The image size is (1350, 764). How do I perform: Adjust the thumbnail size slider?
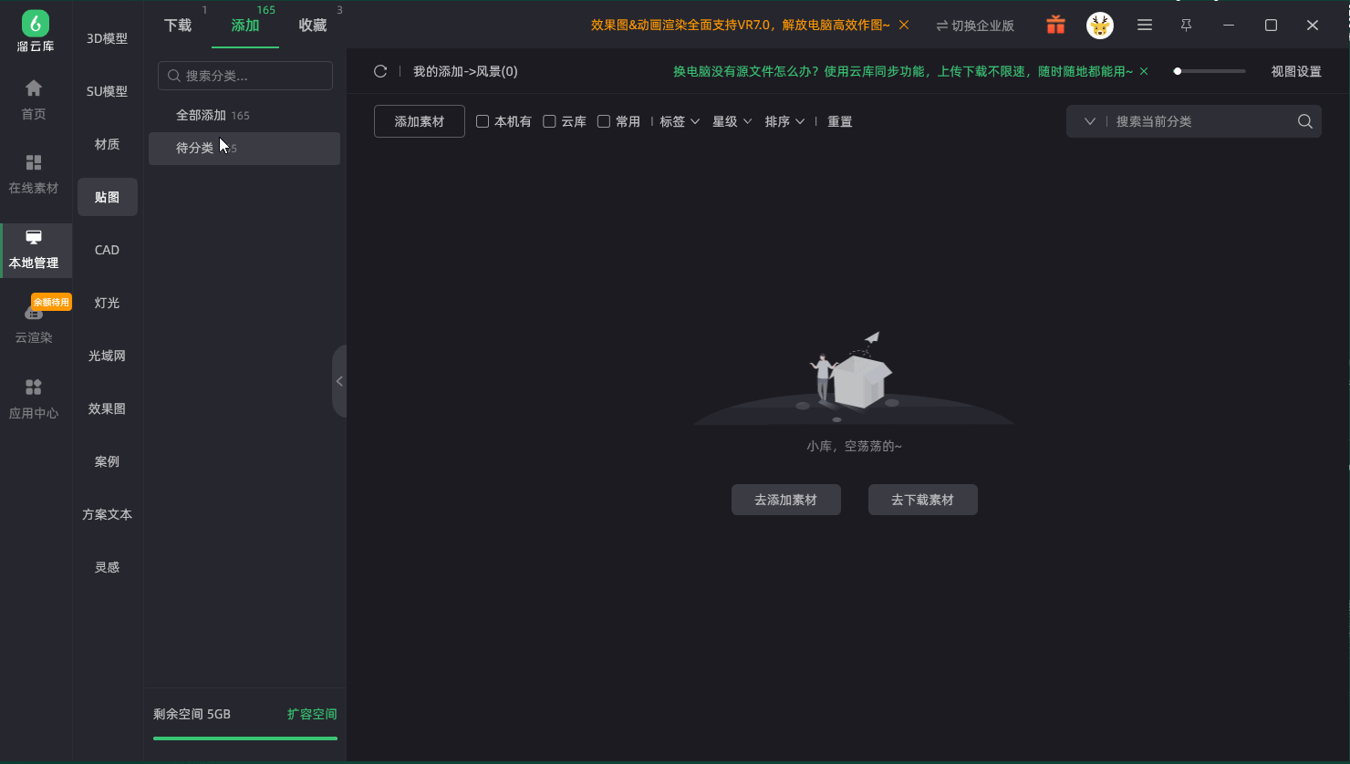click(1210, 71)
